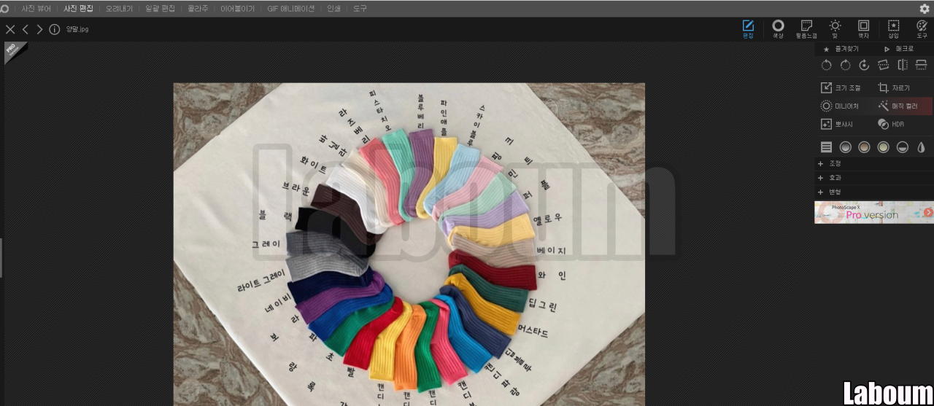Select the 빛 (Light) panel icon

click(835, 29)
